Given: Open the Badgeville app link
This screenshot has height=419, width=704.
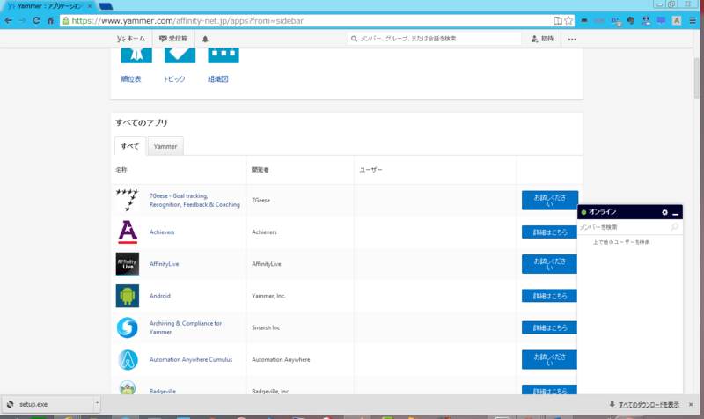Looking at the screenshot, I should pos(163,391).
